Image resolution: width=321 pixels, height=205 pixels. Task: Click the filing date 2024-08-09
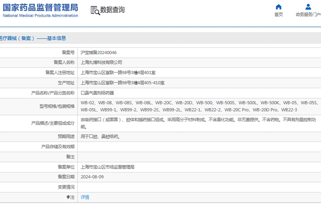pos(92,177)
